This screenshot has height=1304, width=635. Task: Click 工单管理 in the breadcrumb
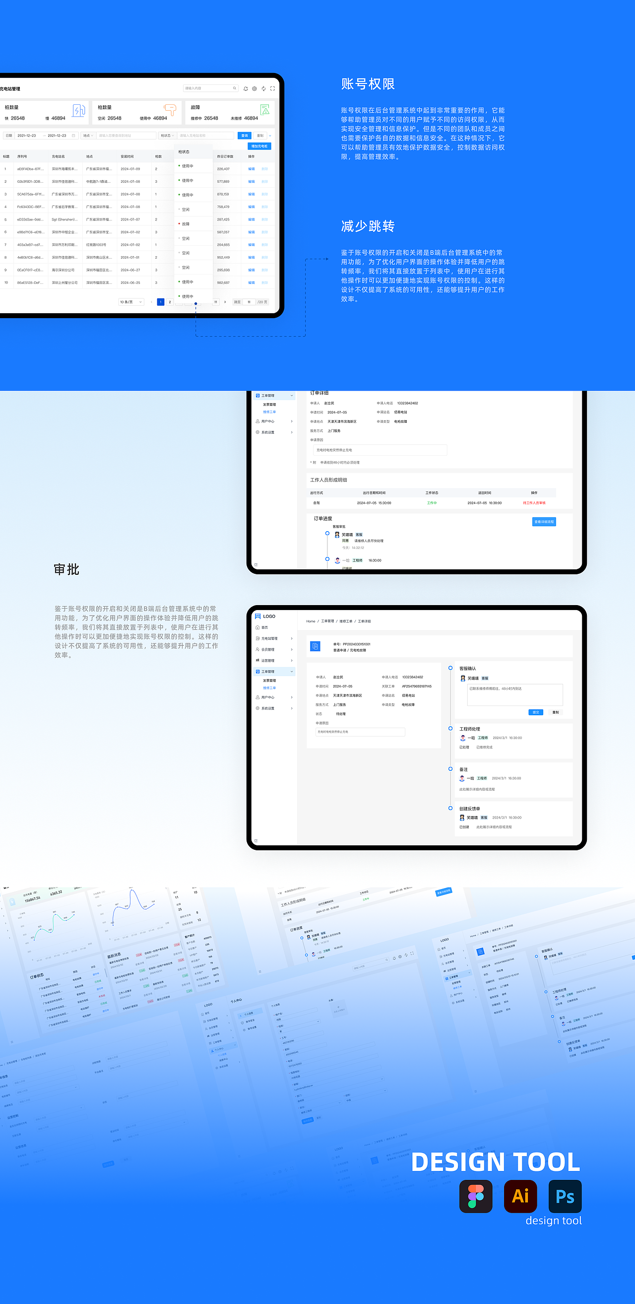pos(327,621)
